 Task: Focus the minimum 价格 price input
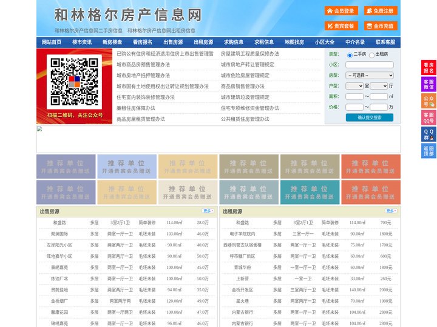(x=354, y=107)
